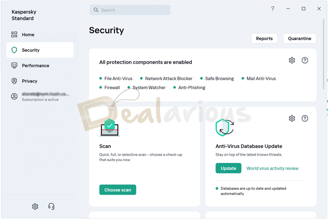
Task: Click the Home grid icon
Action: (14, 35)
